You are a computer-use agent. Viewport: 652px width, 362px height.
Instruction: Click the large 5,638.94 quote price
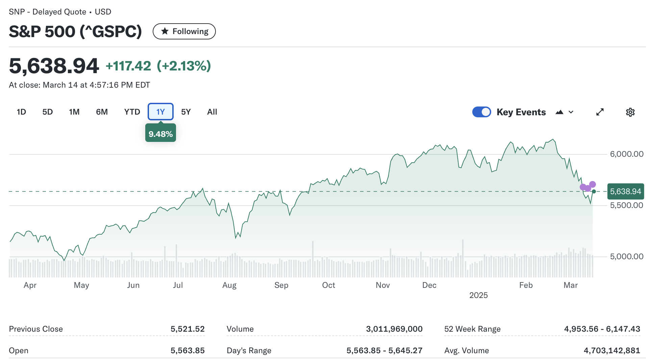pos(54,66)
